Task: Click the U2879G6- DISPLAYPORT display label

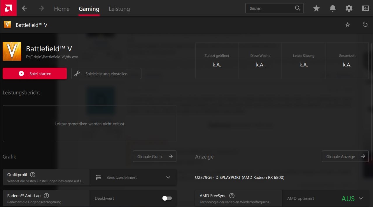Action: pos(240,177)
